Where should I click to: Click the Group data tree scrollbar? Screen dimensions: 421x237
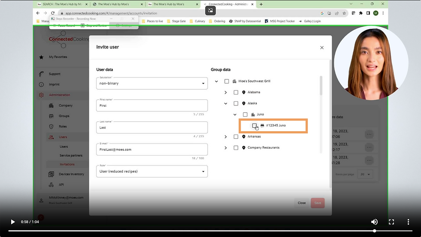321,86
